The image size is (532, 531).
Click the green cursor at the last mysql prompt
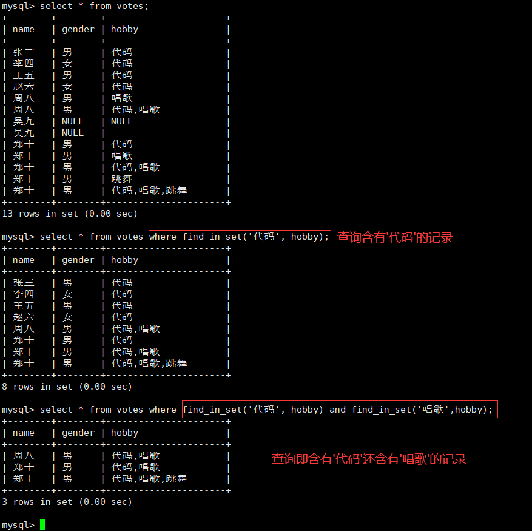(x=42, y=525)
